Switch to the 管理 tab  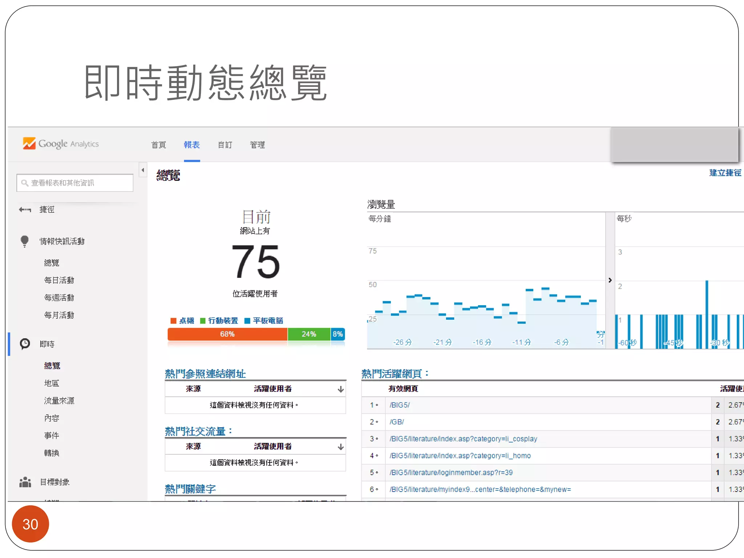257,145
